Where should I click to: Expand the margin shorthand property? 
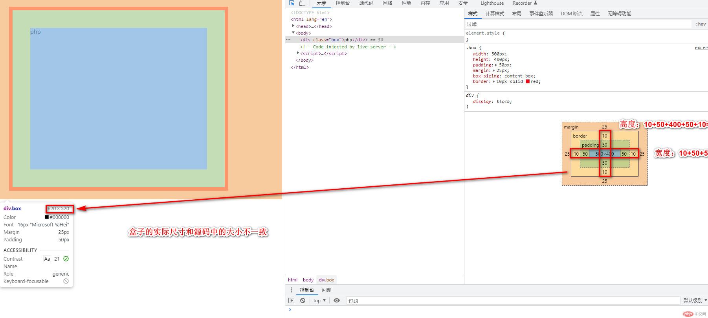coord(493,71)
